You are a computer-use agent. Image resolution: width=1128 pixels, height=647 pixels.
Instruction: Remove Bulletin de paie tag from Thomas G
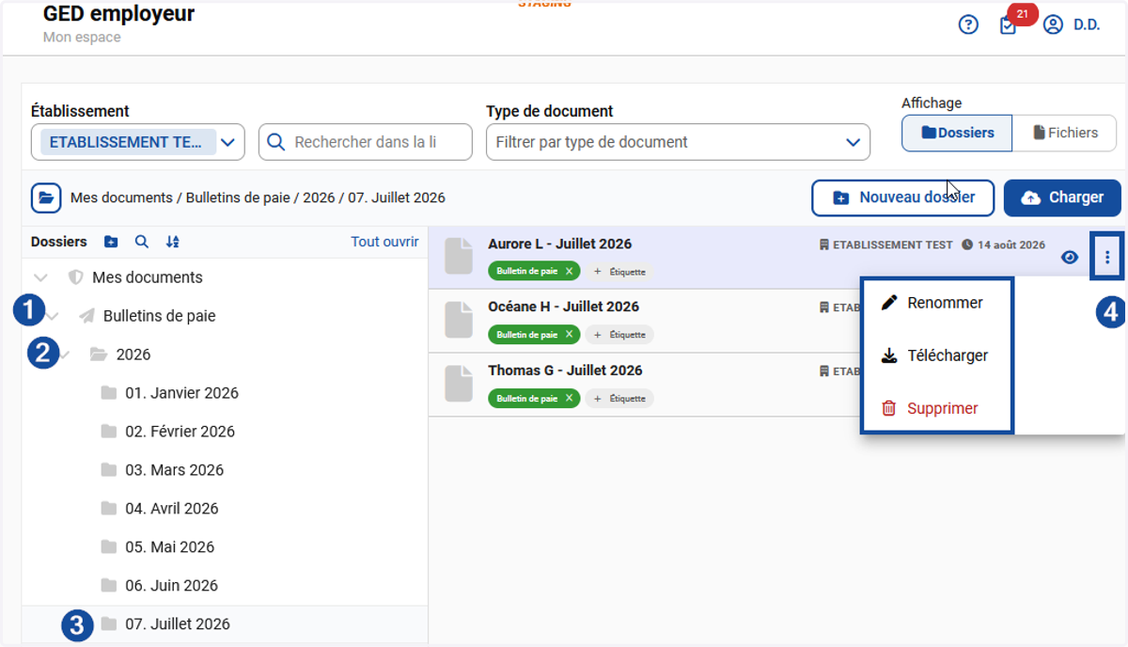(x=569, y=399)
